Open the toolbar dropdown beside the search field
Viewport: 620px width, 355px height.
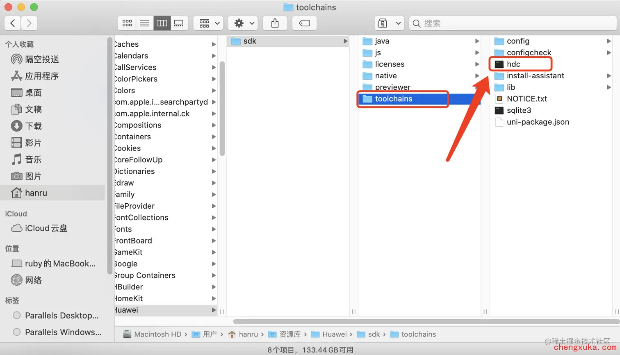coord(389,23)
